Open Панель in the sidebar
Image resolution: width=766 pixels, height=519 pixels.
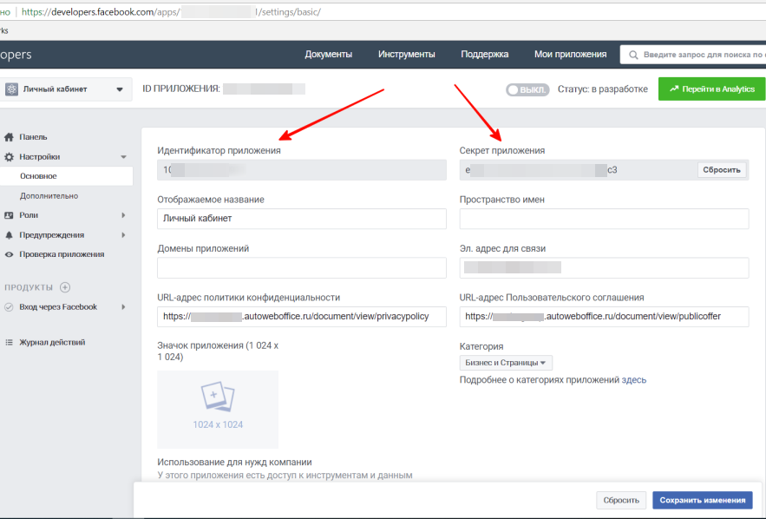[33, 137]
